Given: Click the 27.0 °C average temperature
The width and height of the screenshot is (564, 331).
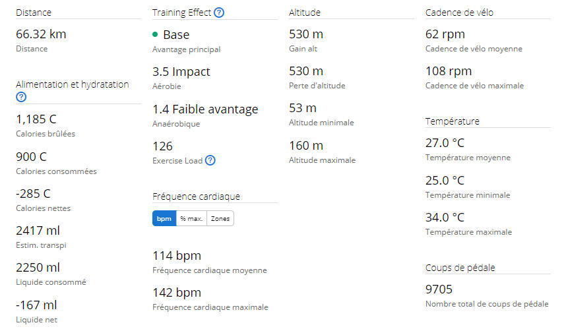Looking at the screenshot, I should (x=445, y=142).
